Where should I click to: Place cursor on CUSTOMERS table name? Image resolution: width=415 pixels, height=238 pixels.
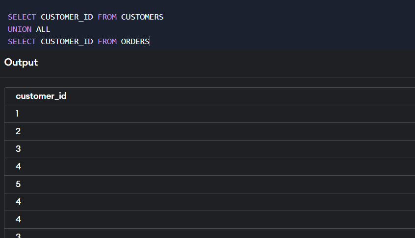(x=142, y=17)
